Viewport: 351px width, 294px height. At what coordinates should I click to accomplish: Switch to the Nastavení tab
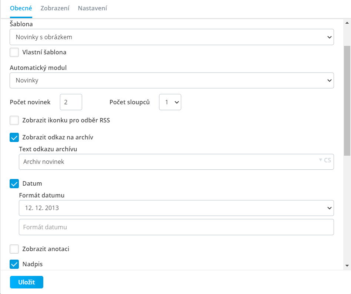click(x=92, y=8)
